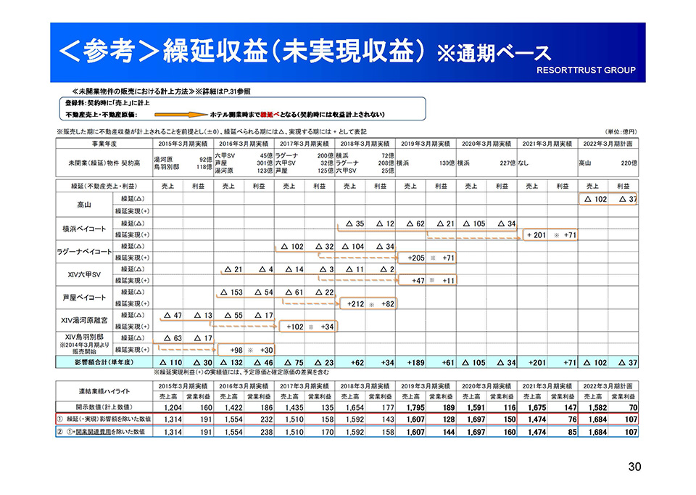This screenshot has height=495, width=696.
Task: Click the 不動産売上・不動産原価 label
Action: coord(101,115)
